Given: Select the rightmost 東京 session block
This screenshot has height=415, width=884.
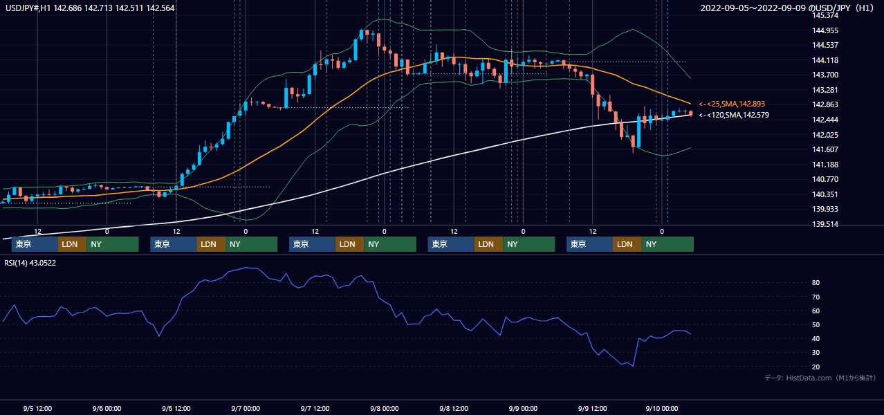Looking at the screenshot, I should (589, 244).
